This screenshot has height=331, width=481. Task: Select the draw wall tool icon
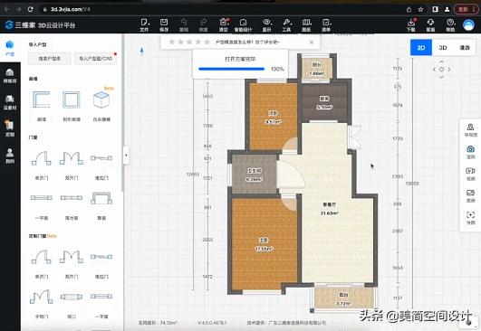click(x=42, y=100)
